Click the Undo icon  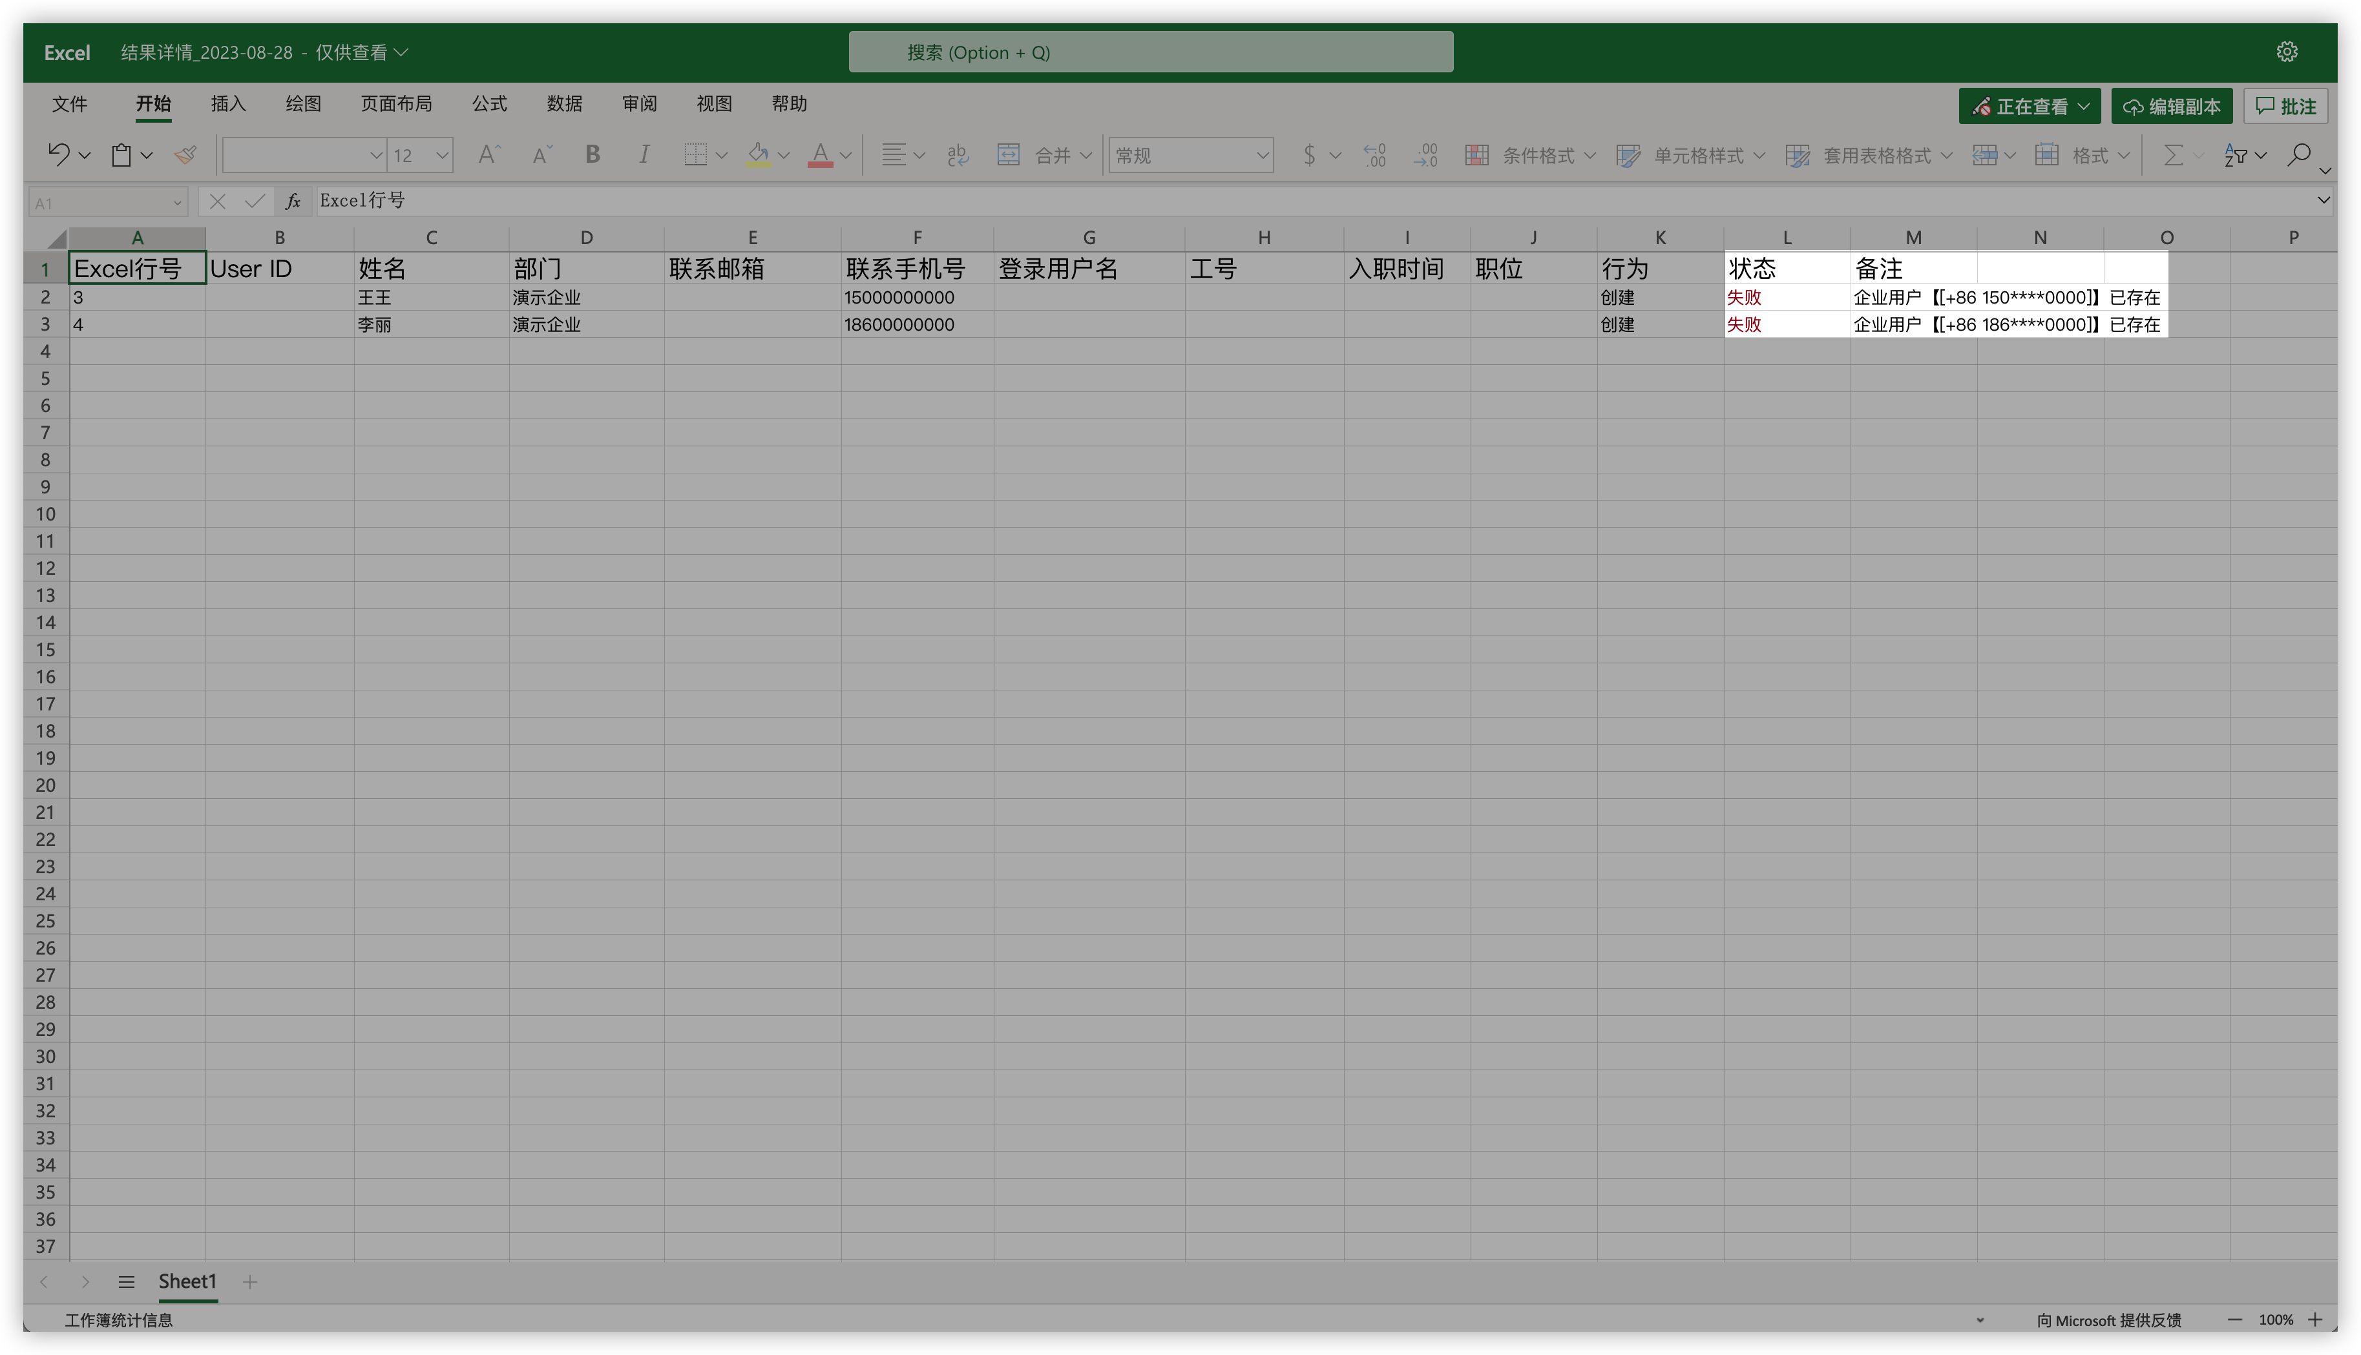[59, 154]
